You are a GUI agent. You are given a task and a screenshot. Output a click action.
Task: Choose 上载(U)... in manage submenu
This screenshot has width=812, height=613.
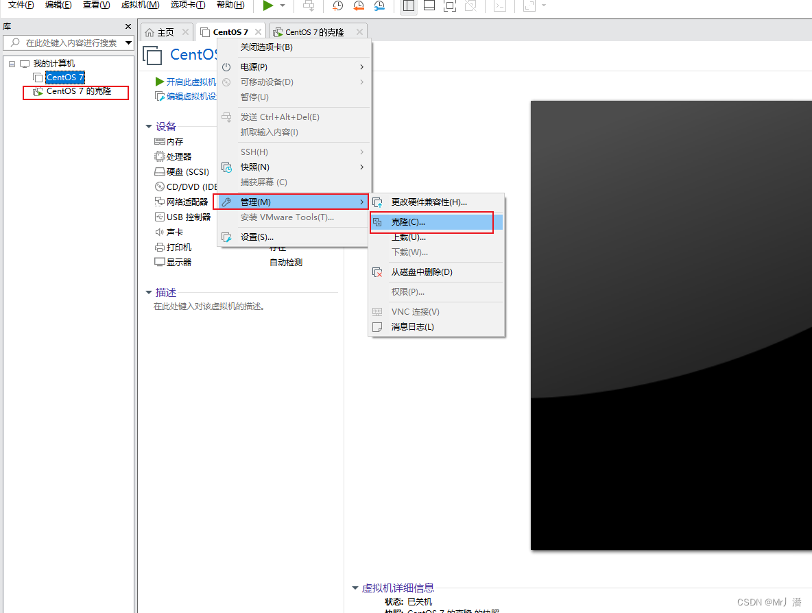point(436,237)
